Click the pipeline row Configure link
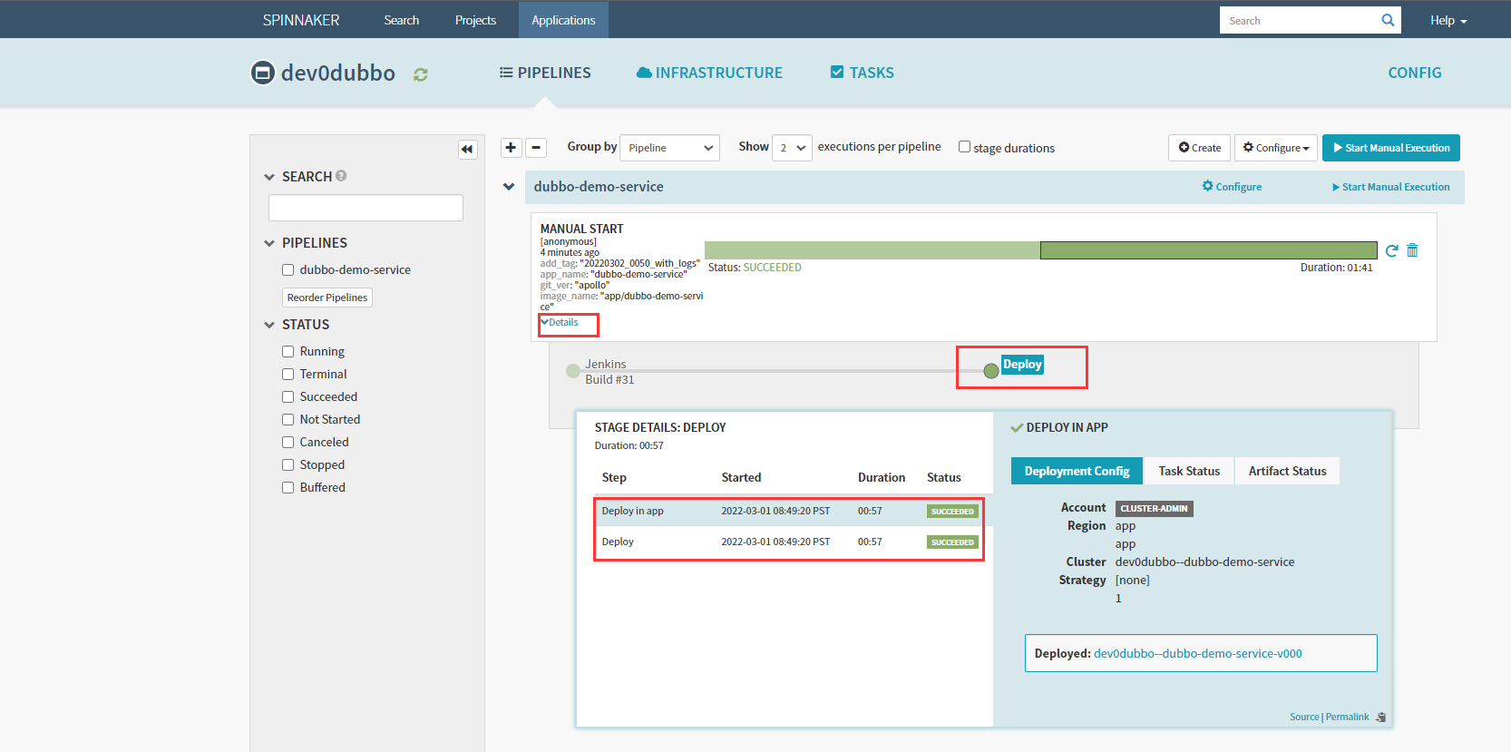 coord(1232,187)
